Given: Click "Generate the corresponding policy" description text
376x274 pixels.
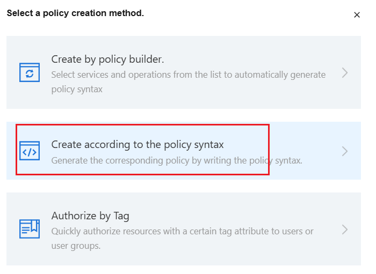Looking at the screenshot, I should pos(134,160).
